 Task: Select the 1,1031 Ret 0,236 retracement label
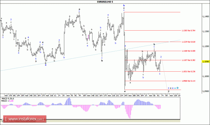(188, 72)
